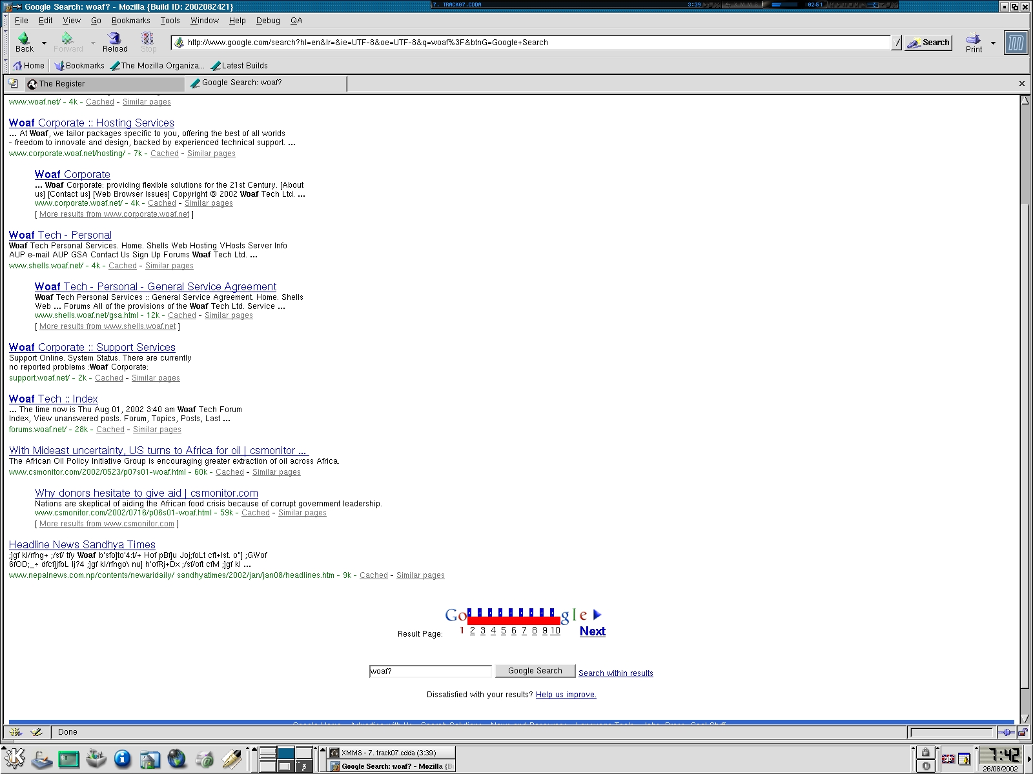Viewport: 1033px width, 774px height.
Task: Click Search within results link
Action: pyautogui.click(x=616, y=673)
